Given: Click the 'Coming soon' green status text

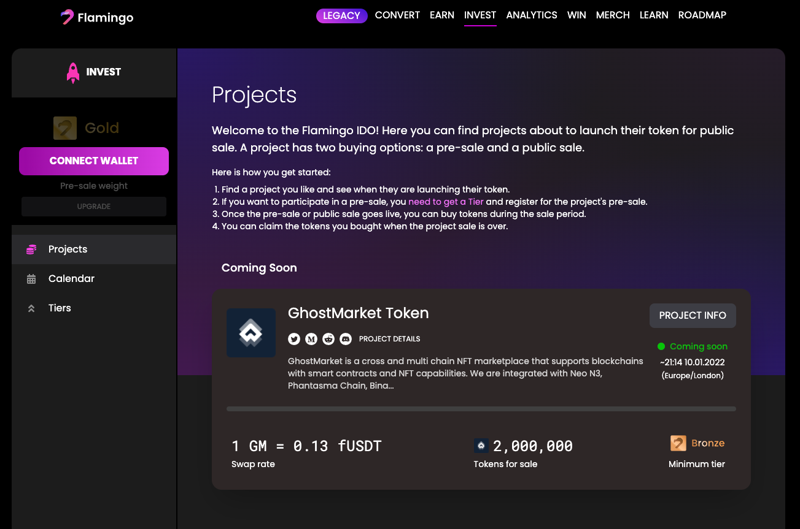Looking at the screenshot, I should click(x=699, y=346).
